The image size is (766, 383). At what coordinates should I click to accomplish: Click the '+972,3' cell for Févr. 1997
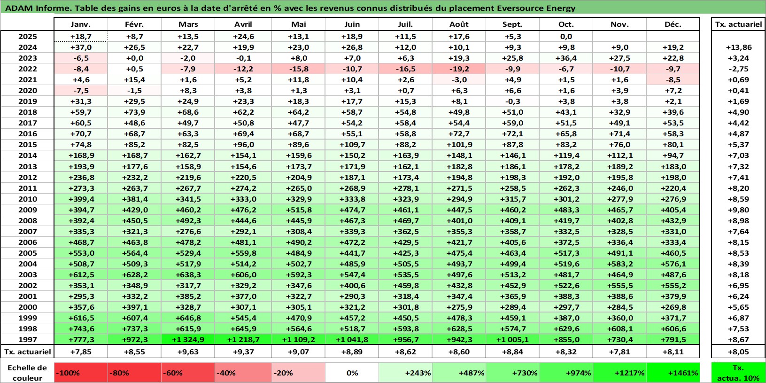[134, 339]
